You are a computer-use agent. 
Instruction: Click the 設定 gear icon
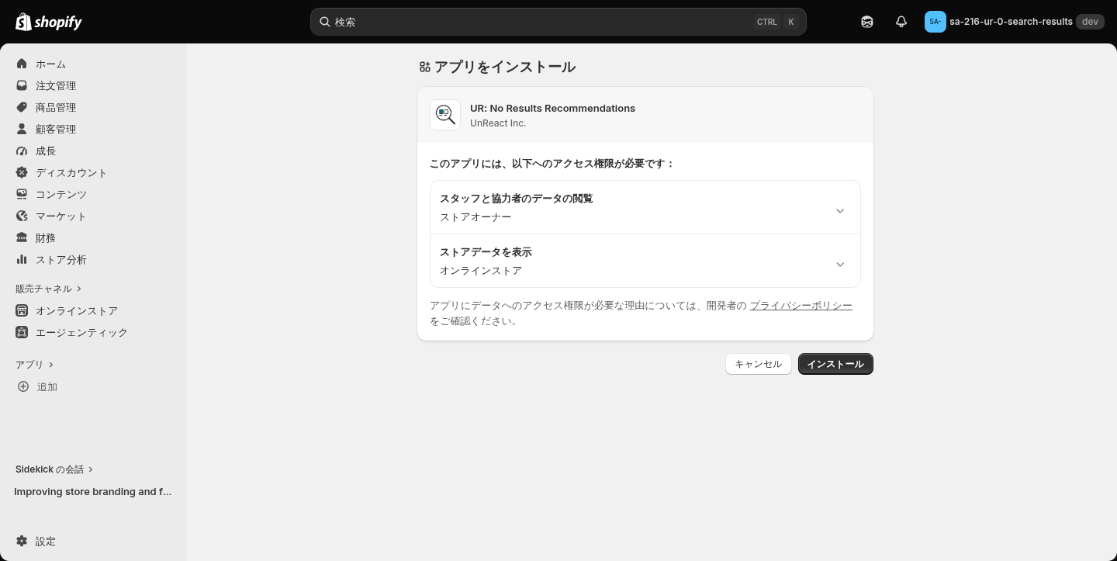point(22,541)
